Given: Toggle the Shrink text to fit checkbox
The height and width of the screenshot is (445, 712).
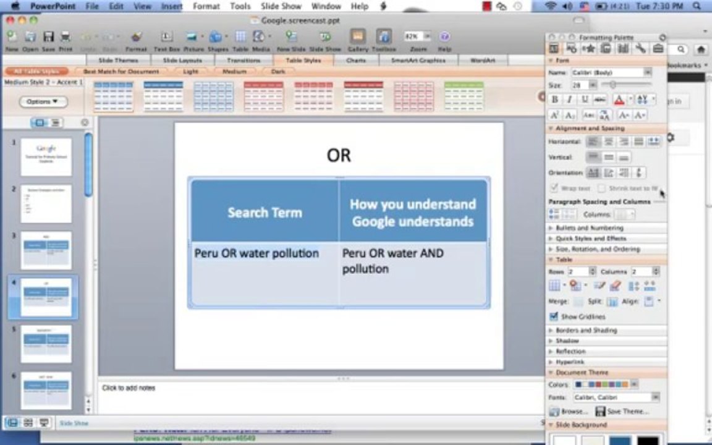Looking at the screenshot, I should 601,188.
